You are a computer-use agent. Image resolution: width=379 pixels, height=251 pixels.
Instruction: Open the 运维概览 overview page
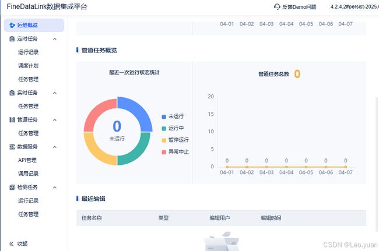point(34,25)
